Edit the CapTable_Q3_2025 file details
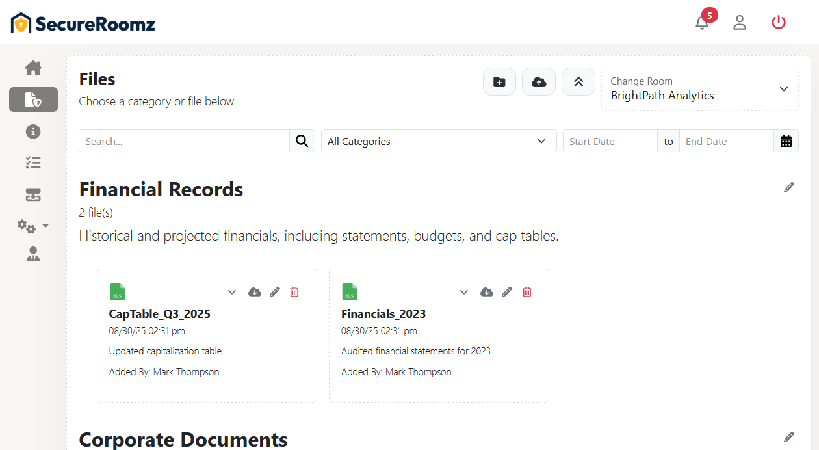The width and height of the screenshot is (819, 450). [x=275, y=292]
